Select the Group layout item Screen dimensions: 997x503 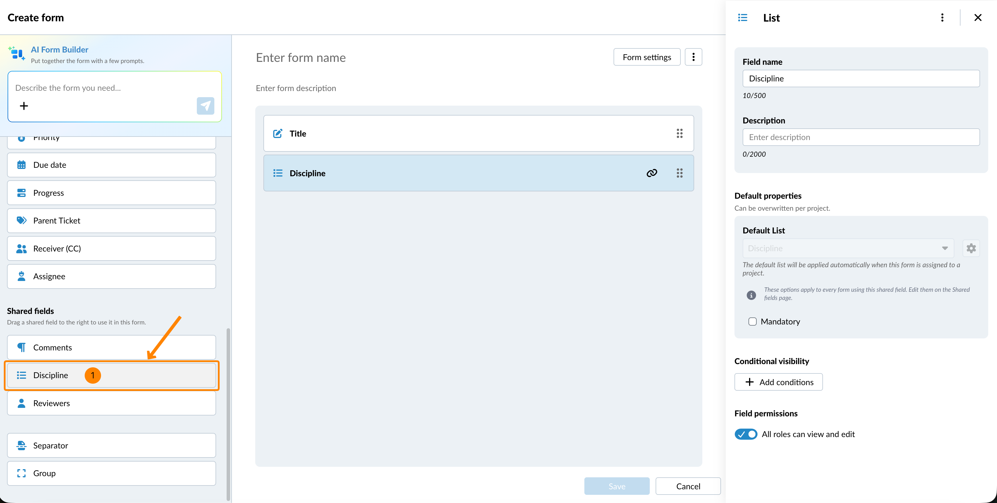pyautogui.click(x=112, y=473)
